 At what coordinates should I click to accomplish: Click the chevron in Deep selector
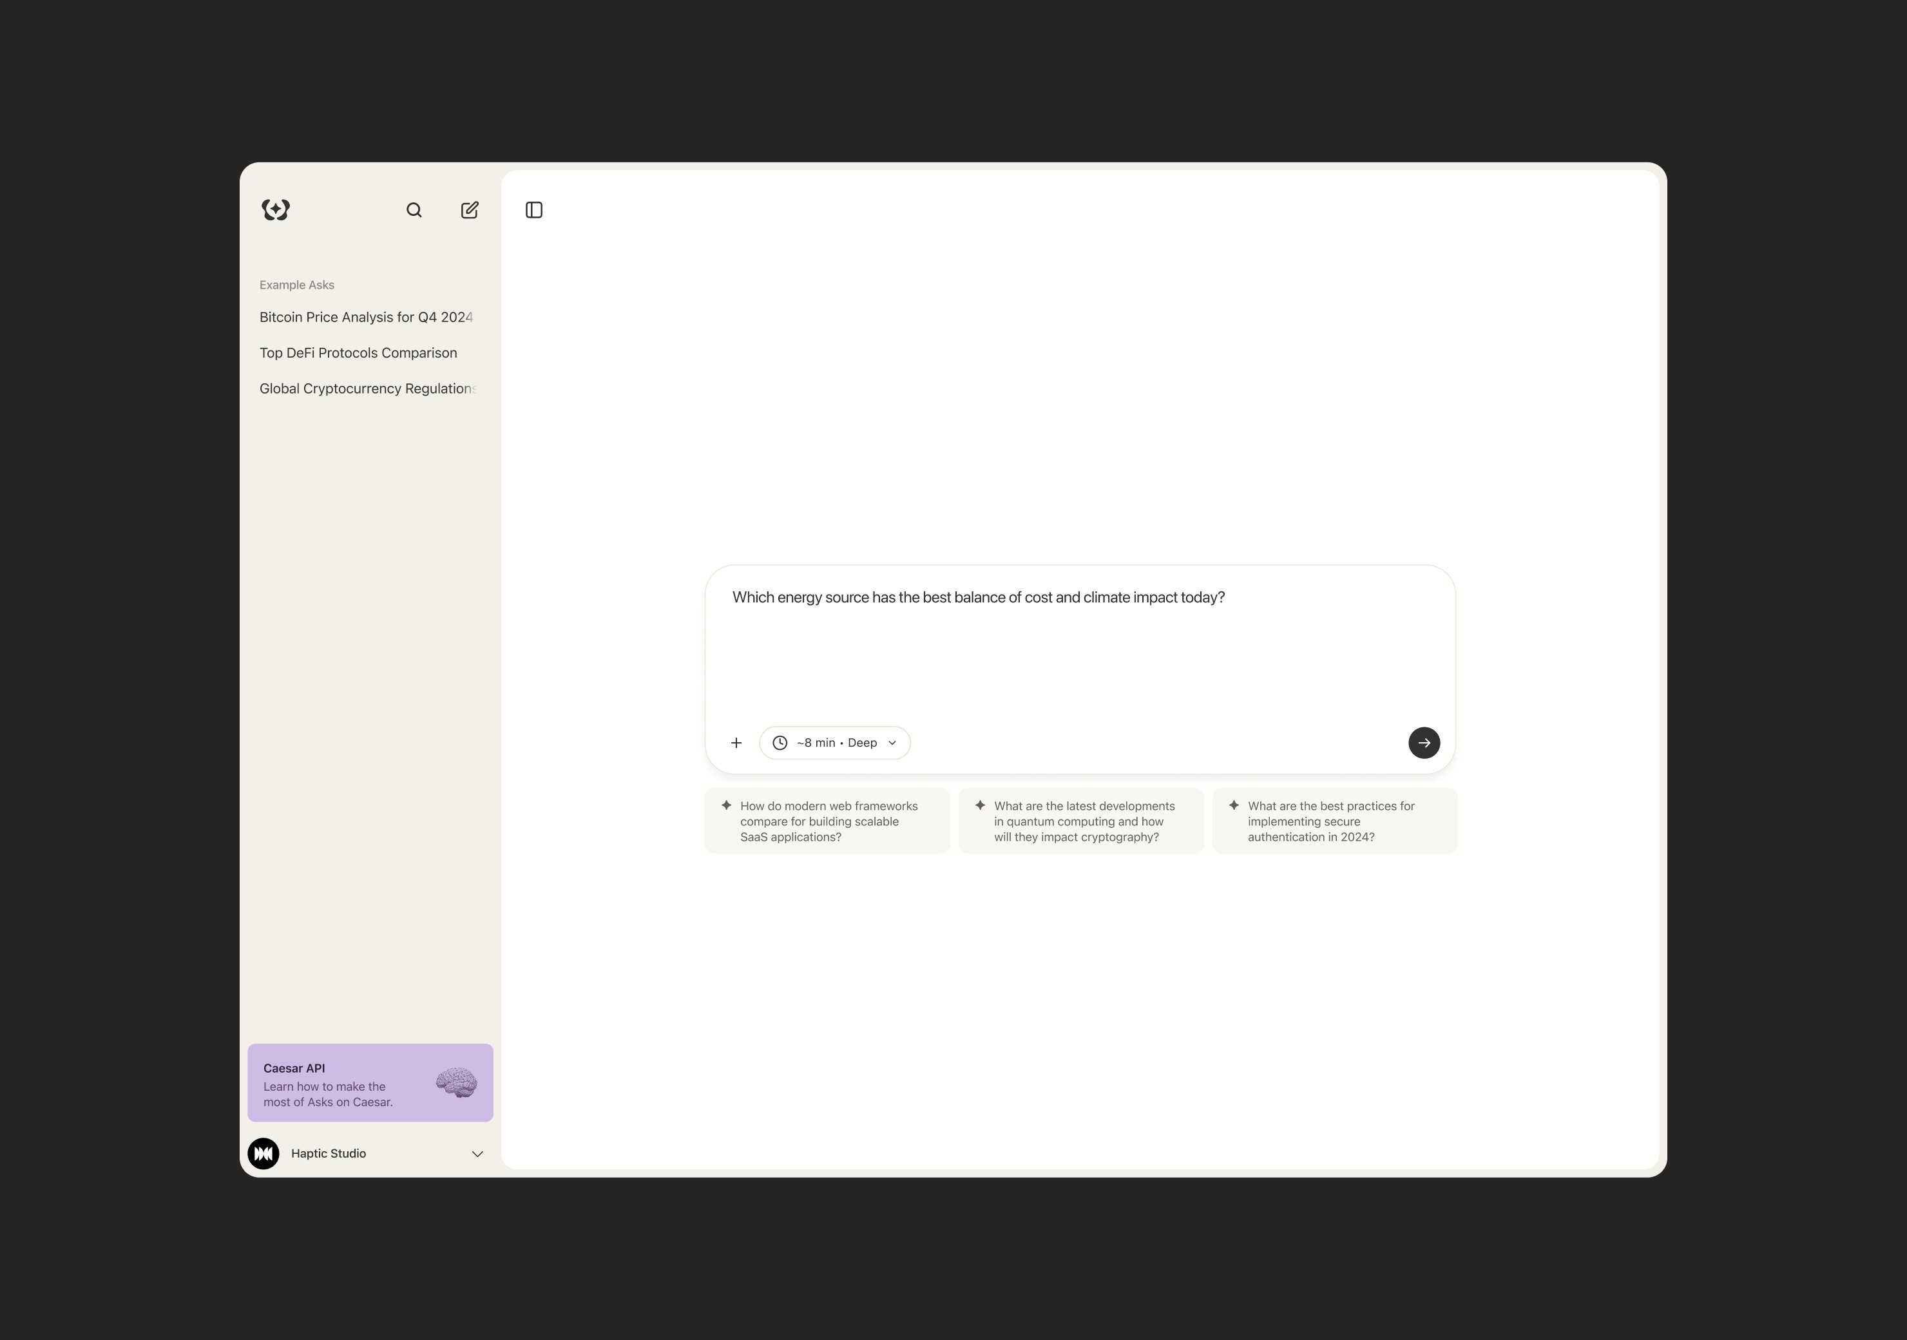[892, 743]
